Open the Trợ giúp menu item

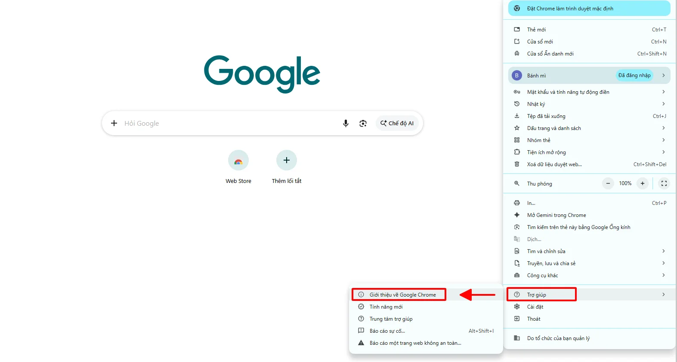pyautogui.click(x=589, y=294)
